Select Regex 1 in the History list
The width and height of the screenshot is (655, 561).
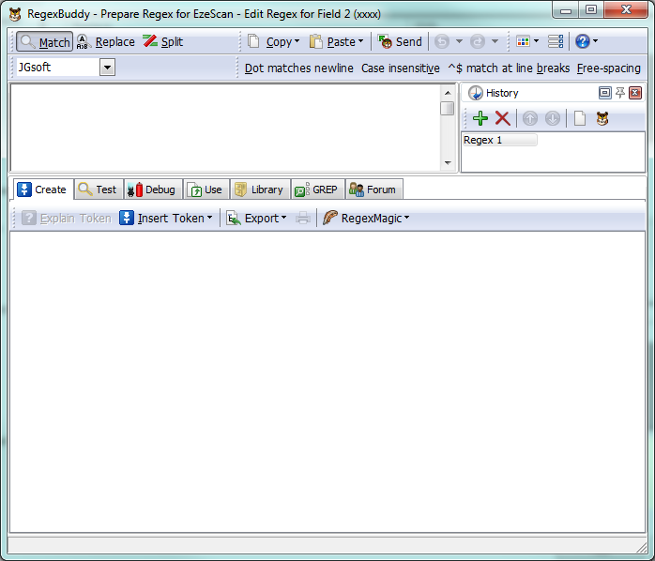click(x=499, y=140)
